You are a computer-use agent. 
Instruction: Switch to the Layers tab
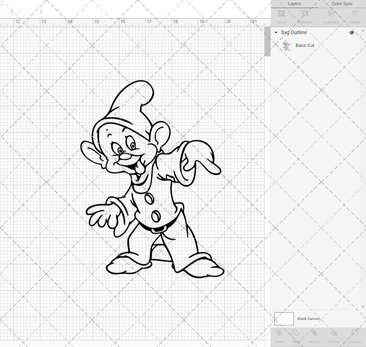[294, 4]
